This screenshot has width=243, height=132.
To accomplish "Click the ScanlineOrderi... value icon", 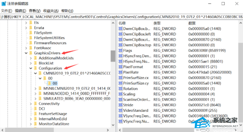I will (x=120, y=100).
